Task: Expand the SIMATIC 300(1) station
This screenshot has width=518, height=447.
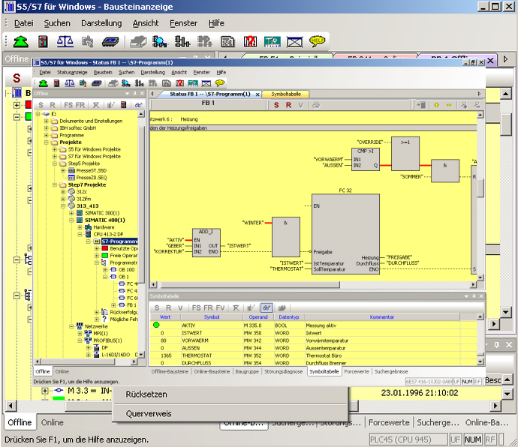Action: (x=71, y=213)
